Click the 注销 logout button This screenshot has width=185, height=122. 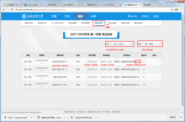click(156, 16)
